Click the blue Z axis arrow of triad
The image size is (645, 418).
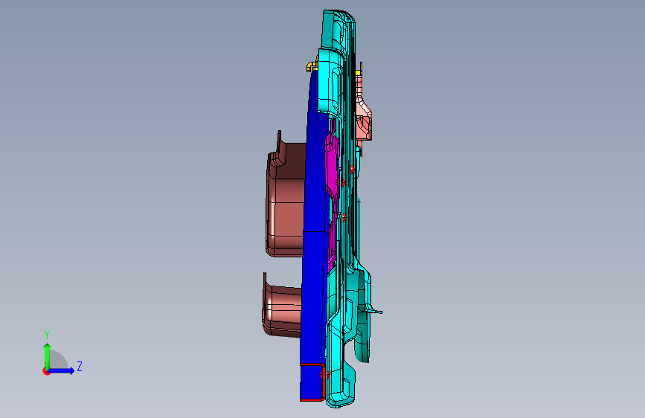[62, 370]
